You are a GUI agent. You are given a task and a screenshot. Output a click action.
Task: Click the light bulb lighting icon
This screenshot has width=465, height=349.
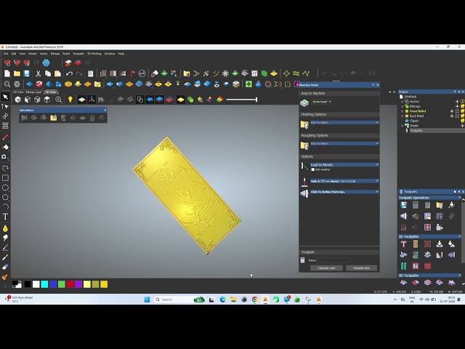70,100
